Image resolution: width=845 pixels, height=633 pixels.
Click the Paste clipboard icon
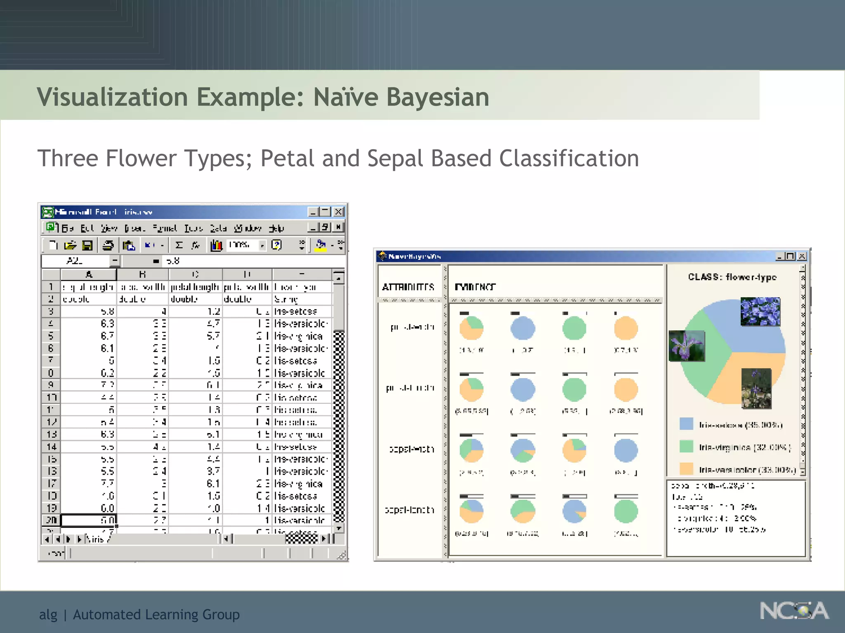click(129, 245)
